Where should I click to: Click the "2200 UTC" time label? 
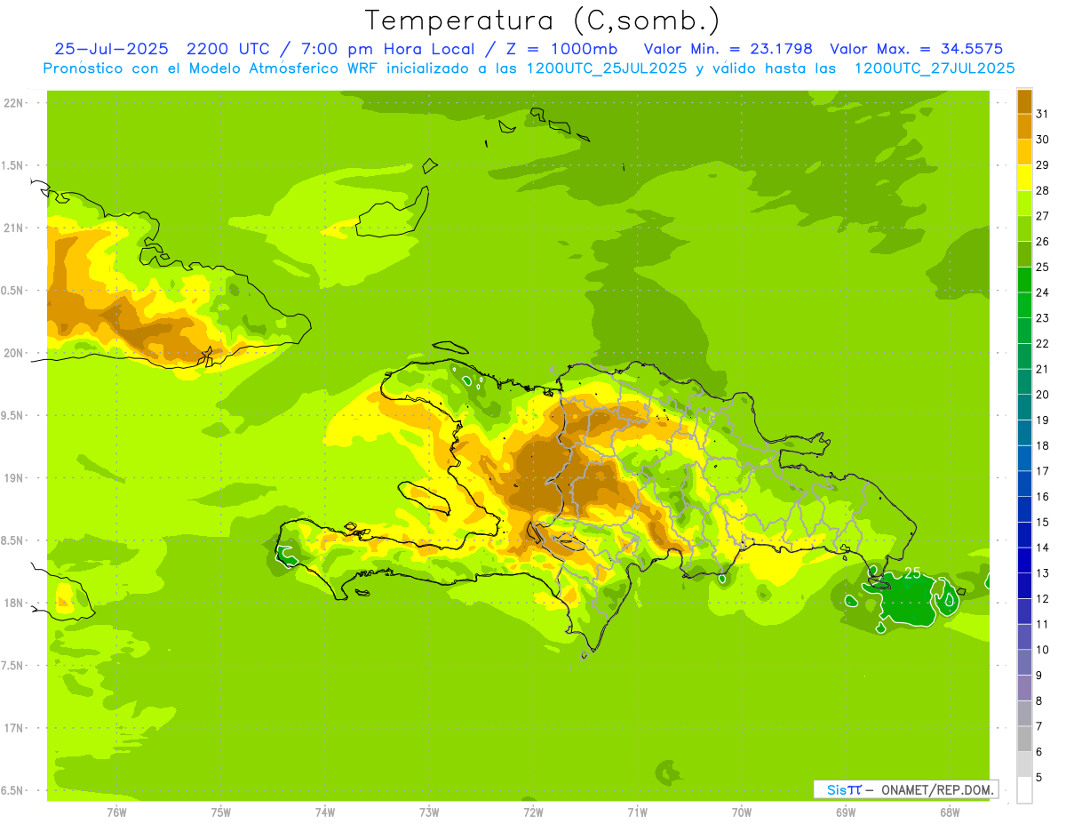(x=227, y=49)
